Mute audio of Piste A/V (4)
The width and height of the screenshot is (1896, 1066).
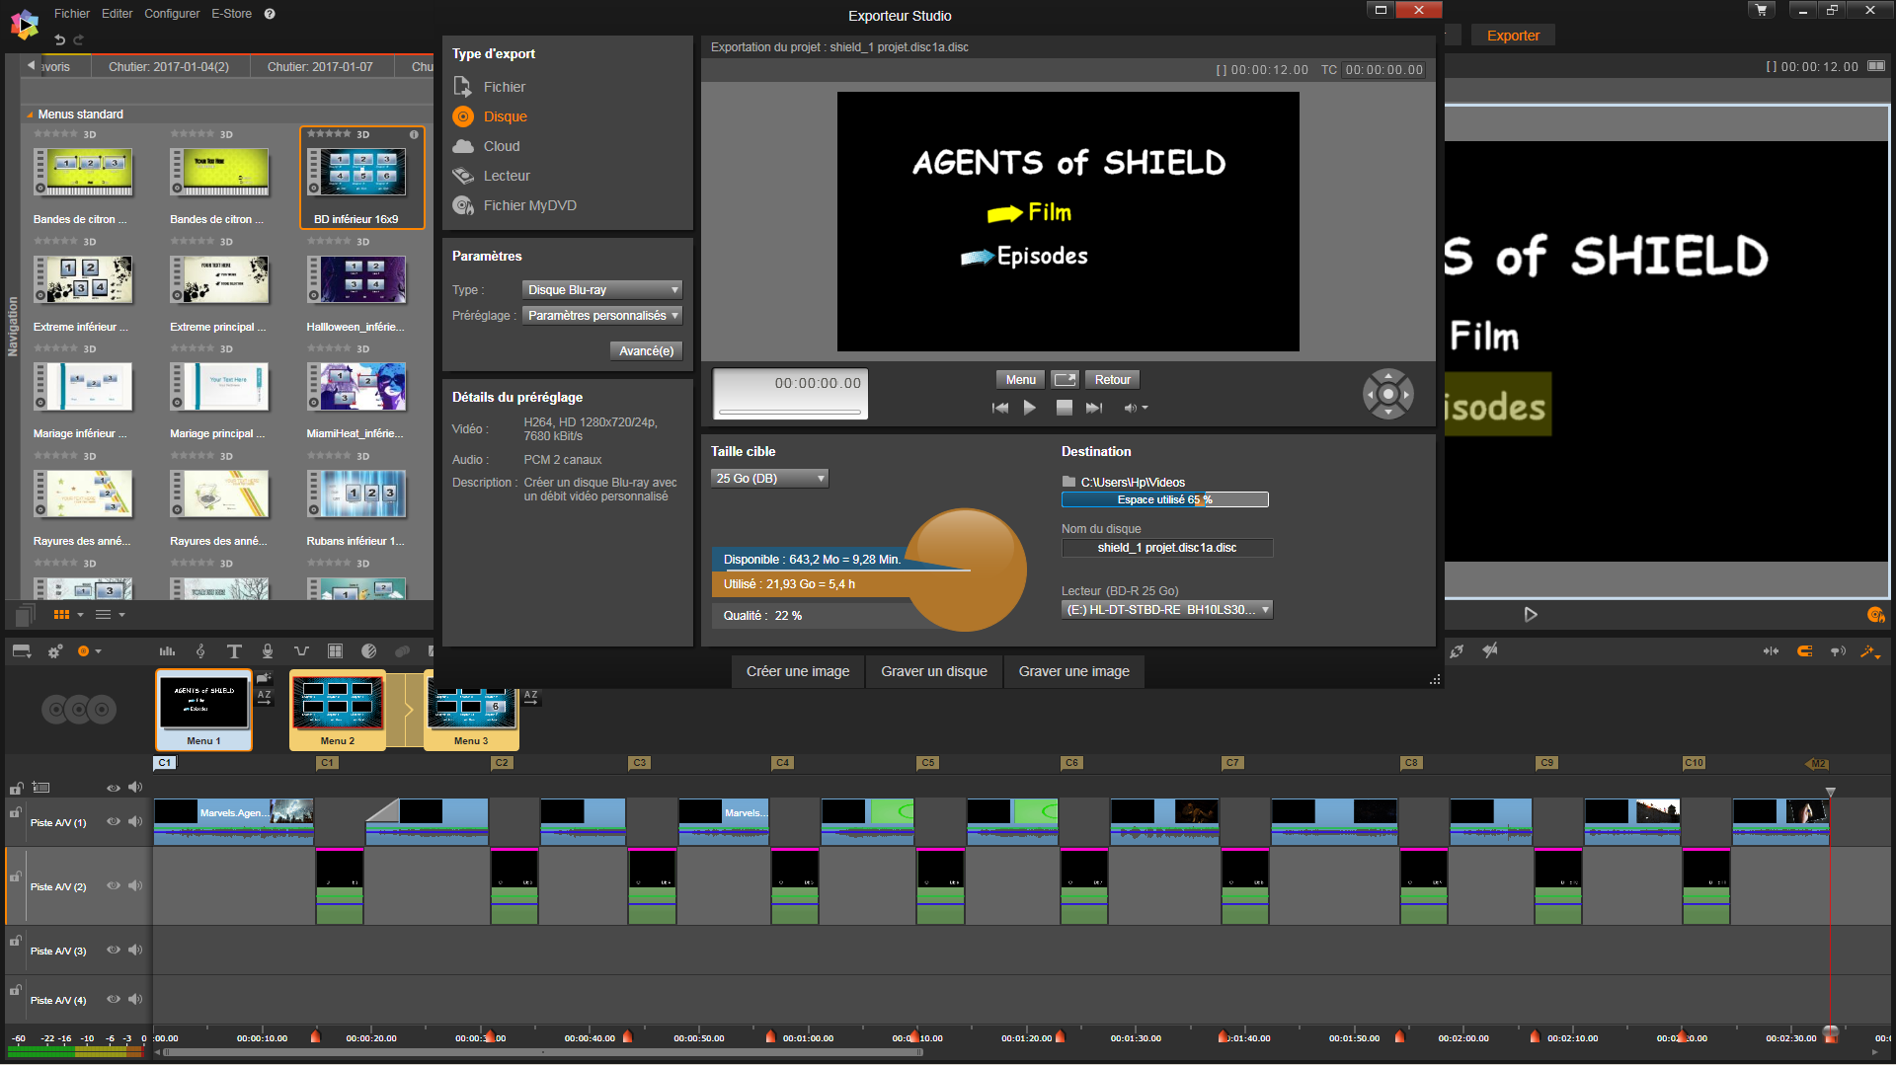pyautogui.click(x=135, y=999)
